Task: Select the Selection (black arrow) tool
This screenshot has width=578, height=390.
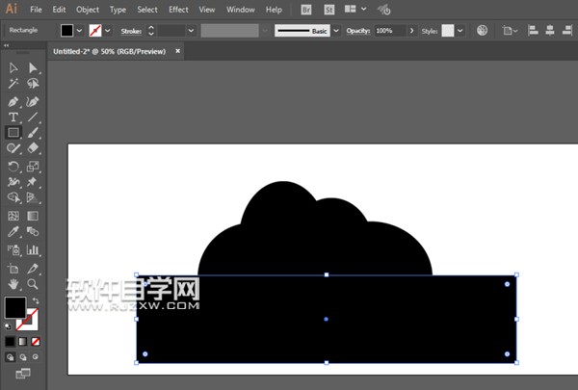Action: pyautogui.click(x=13, y=68)
